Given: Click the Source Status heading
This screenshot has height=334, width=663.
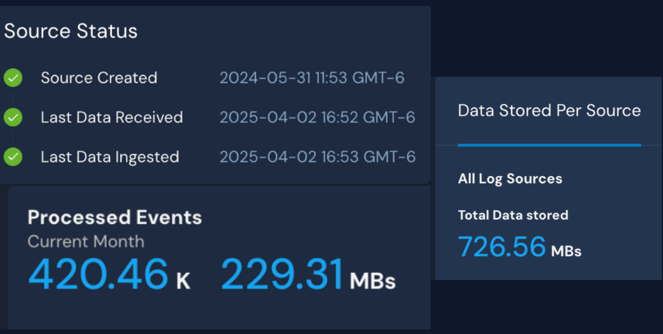Looking at the screenshot, I should (x=71, y=31).
